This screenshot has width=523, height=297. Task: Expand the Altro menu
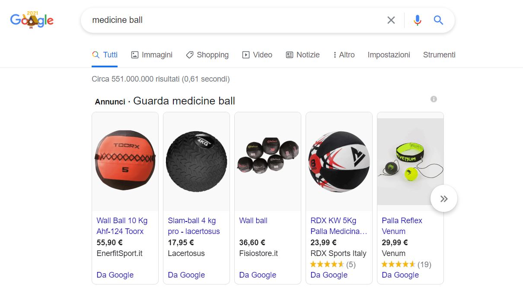click(x=344, y=55)
